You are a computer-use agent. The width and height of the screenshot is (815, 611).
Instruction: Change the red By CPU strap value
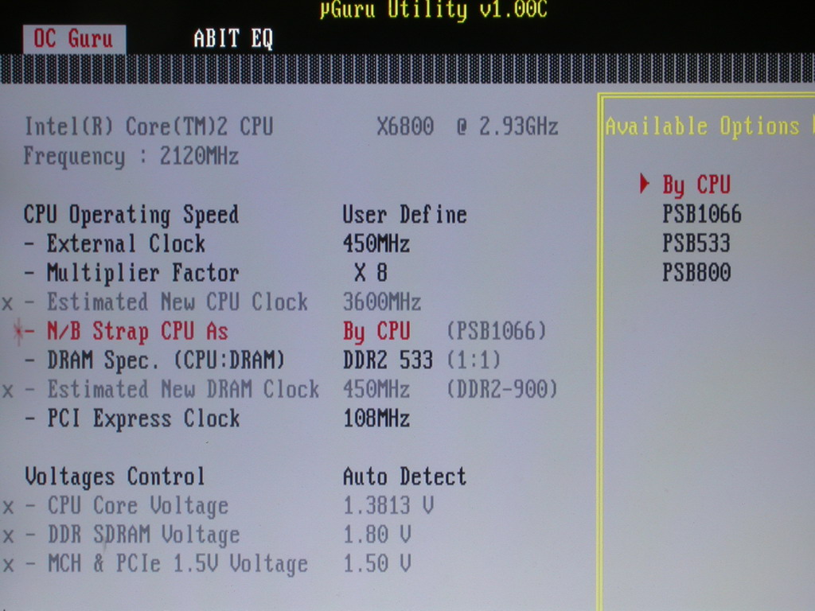pyautogui.click(x=376, y=332)
